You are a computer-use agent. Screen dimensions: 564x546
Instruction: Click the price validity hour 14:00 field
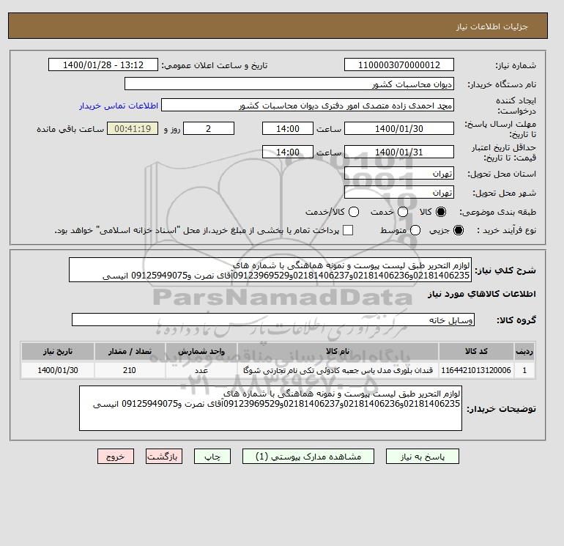click(x=288, y=152)
